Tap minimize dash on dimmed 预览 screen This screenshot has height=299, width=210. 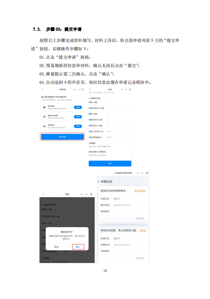pyautogui.click(x=86, y=194)
